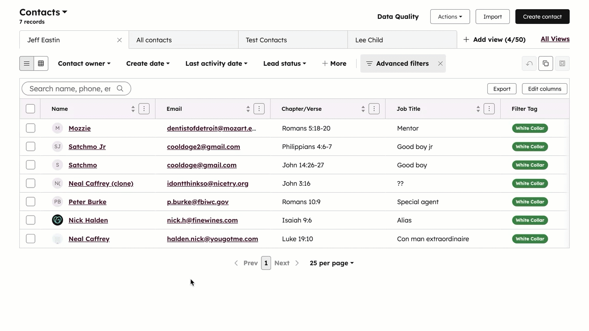Check the row checkbox for Peter Burke
This screenshot has height=331, width=589.
click(x=30, y=201)
